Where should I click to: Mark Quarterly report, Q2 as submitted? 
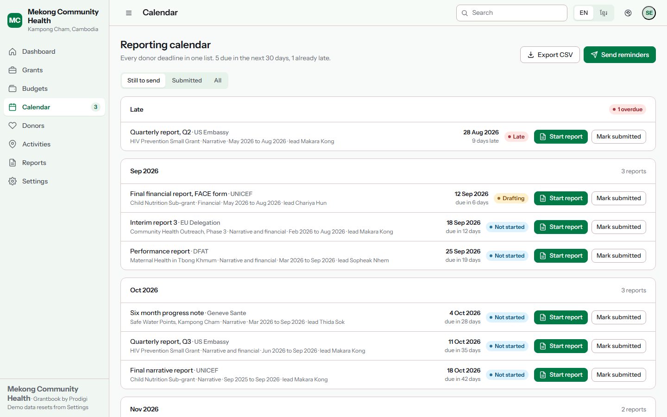(619, 137)
